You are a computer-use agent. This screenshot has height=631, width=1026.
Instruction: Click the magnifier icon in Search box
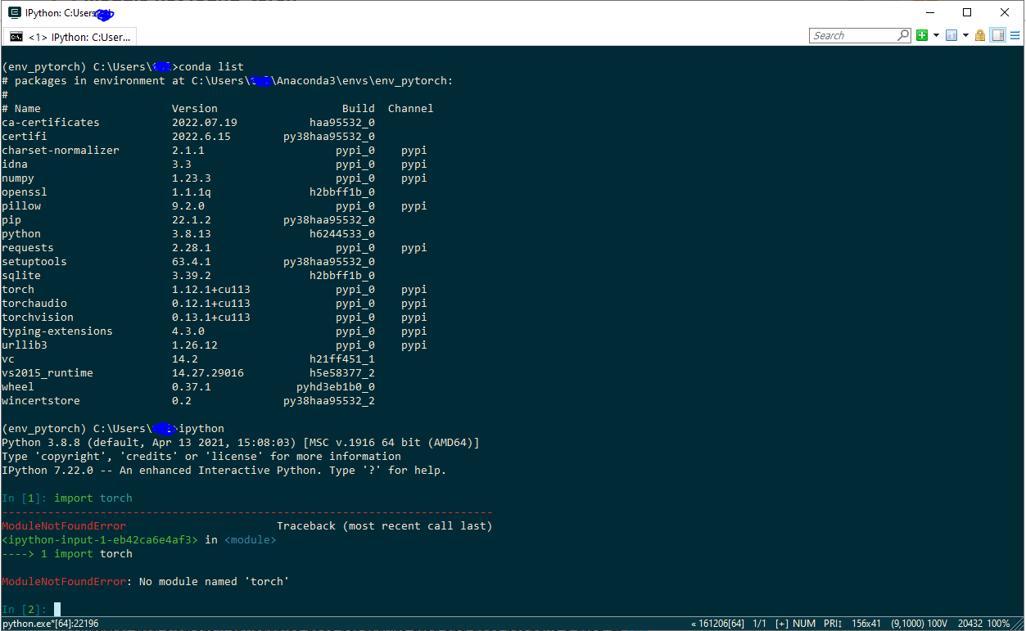click(903, 35)
